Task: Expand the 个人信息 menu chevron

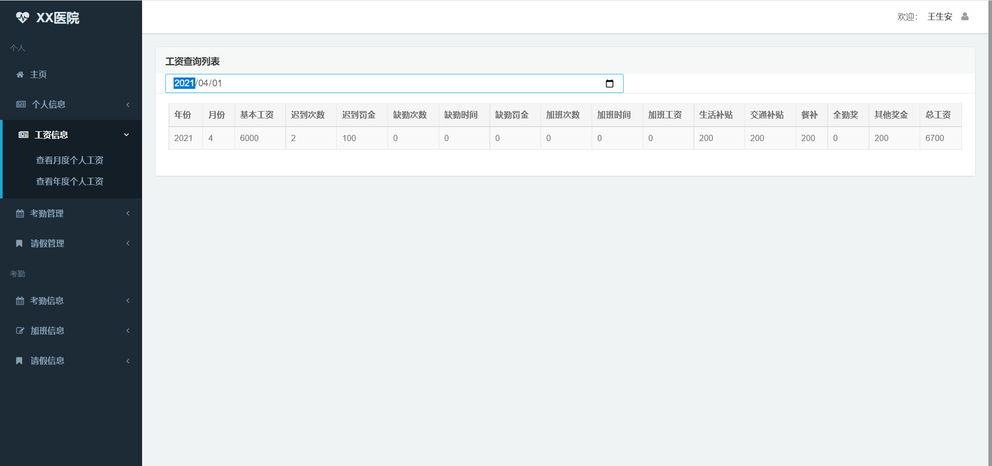Action: coord(128,105)
